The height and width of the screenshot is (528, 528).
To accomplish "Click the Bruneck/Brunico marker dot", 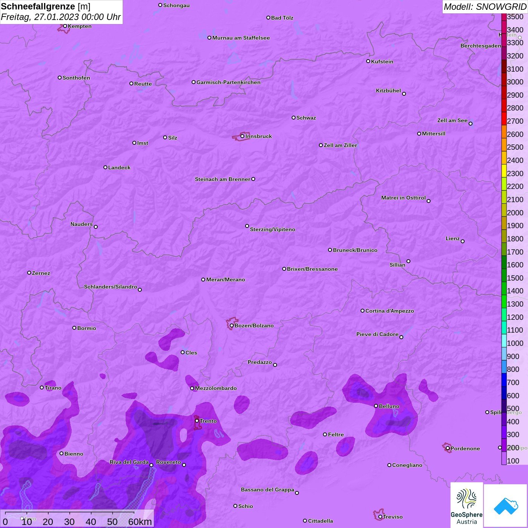I will coord(330,250).
